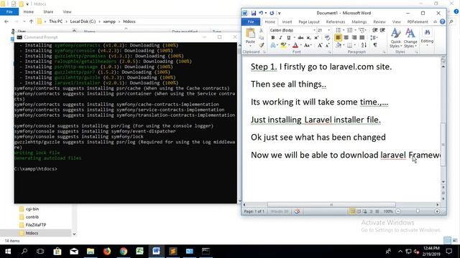Switch to the Mailings tab
Screen dimensions: 460x258
click(359, 22)
